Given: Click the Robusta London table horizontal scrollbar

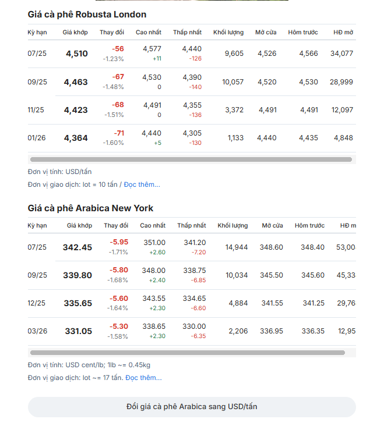Looking at the screenshot, I should tap(191, 159).
